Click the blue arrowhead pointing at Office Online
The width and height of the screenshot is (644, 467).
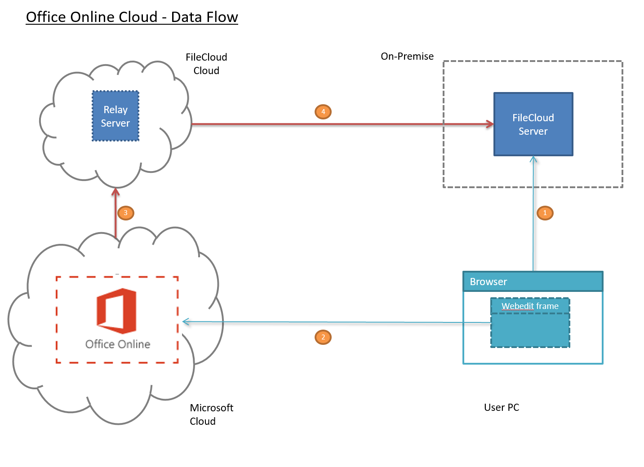pyautogui.click(x=186, y=322)
